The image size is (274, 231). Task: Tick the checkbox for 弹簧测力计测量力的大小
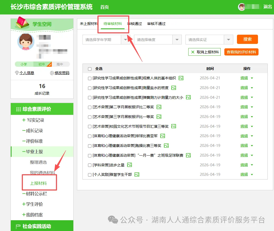(89, 97)
